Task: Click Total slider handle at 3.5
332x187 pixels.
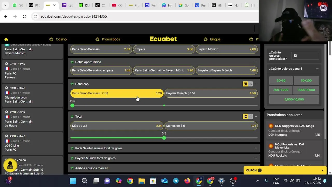Action: (x=164, y=138)
